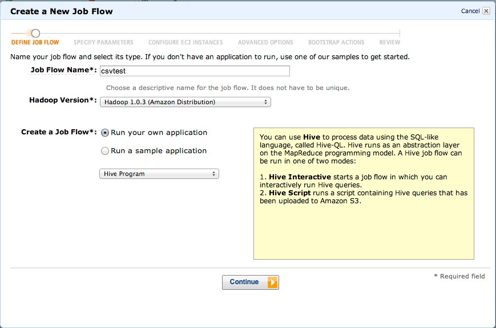Go to Configure EC2 Instances step
Viewport: 496px width, 328px height.
pyautogui.click(x=186, y=43)
